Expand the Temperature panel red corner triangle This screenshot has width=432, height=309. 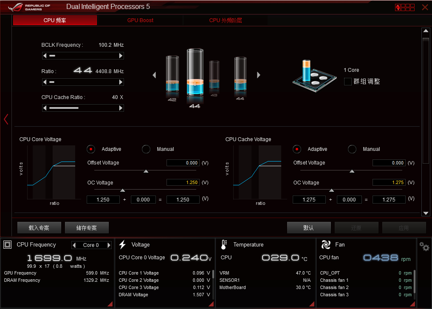(312, 304)
